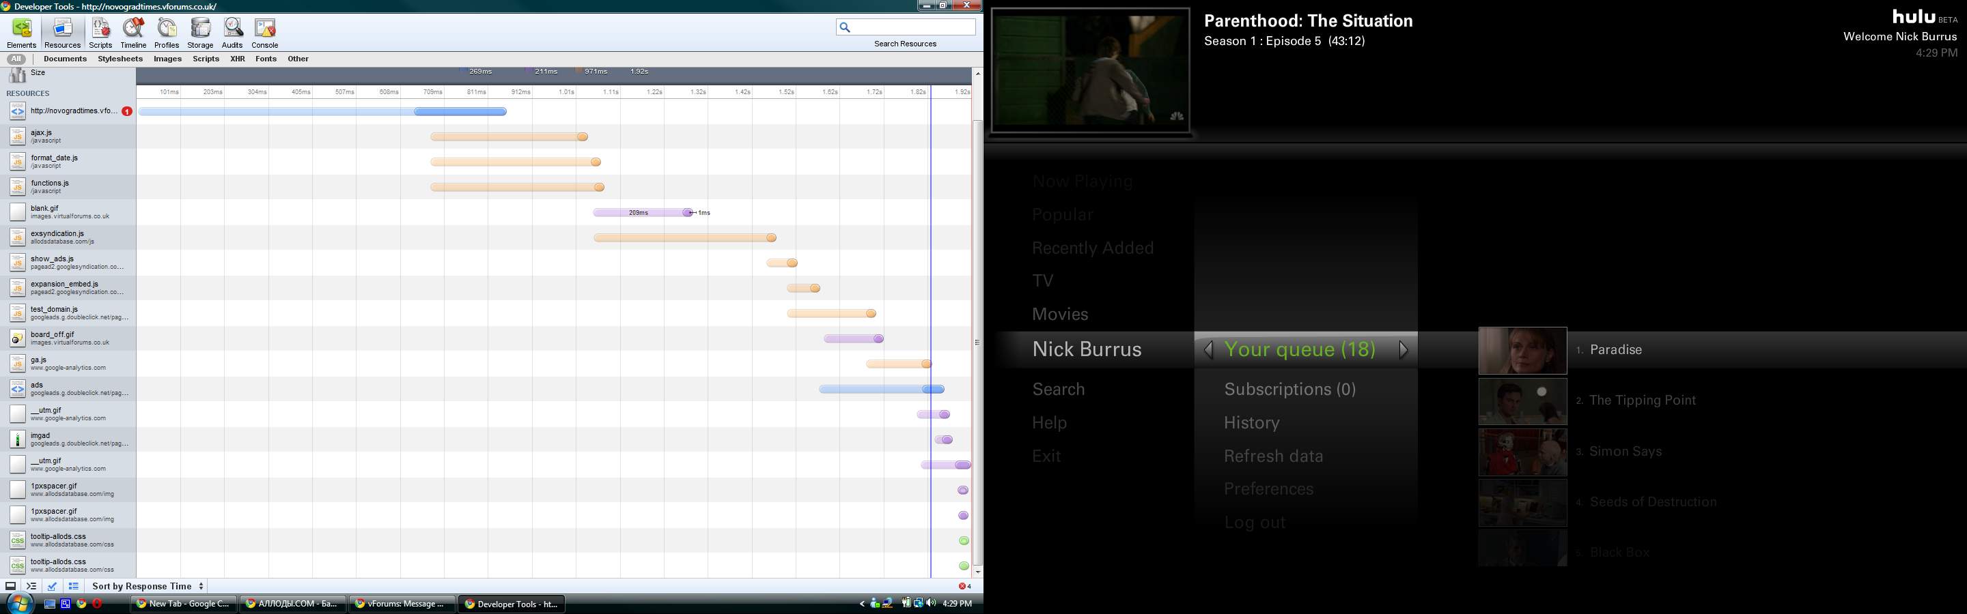Click the Parenthood video thumbnail in Hulu

1089,70
